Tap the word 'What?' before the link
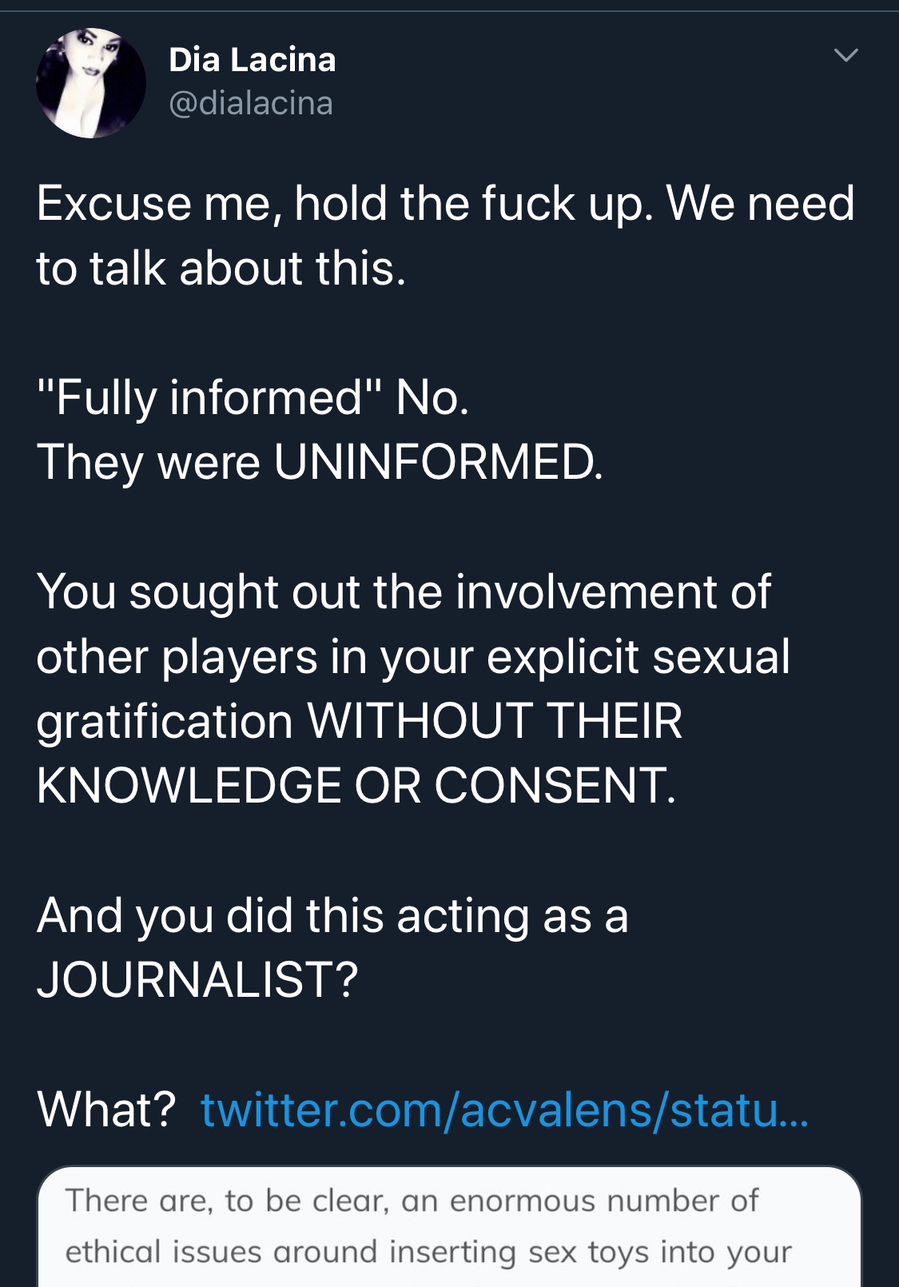 pyautogui.click(x=106, y=1110)
